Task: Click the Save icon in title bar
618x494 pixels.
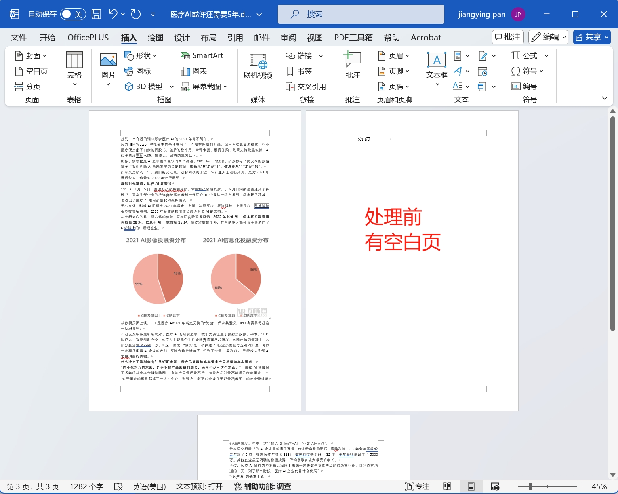Action: point(96,14)
